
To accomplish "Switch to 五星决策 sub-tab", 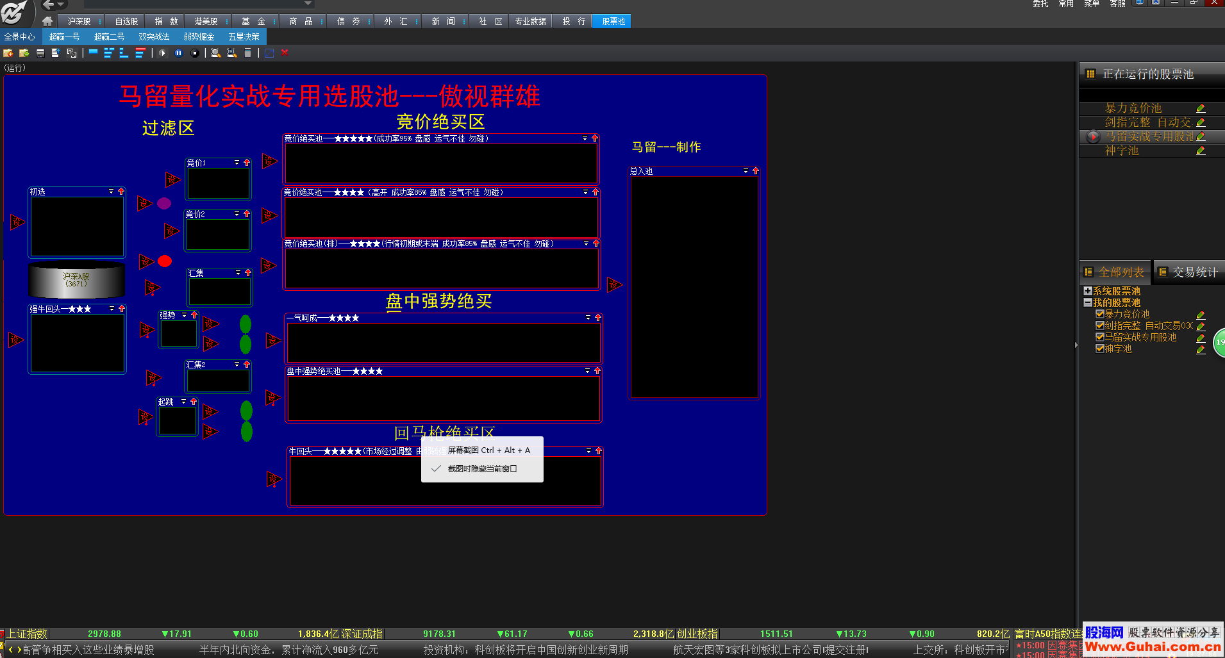I will (x=244, y=37).
